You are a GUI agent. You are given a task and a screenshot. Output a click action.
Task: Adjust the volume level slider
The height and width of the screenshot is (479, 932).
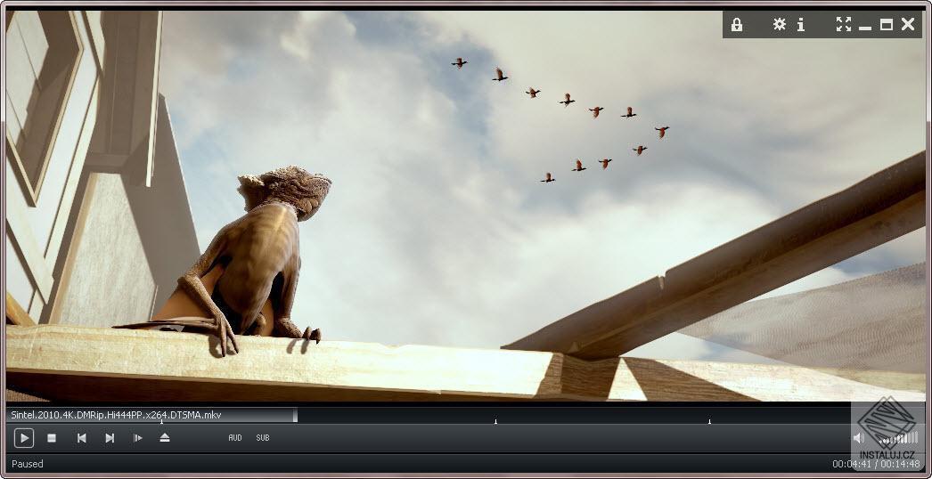pos(899,439)
